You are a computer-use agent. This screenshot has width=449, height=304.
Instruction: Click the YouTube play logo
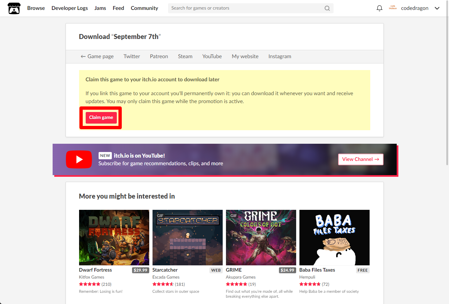pos(79,159)
